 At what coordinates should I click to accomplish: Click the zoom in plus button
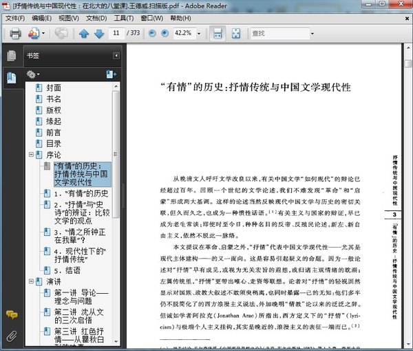pyautogui.click(x=163, y=33)
